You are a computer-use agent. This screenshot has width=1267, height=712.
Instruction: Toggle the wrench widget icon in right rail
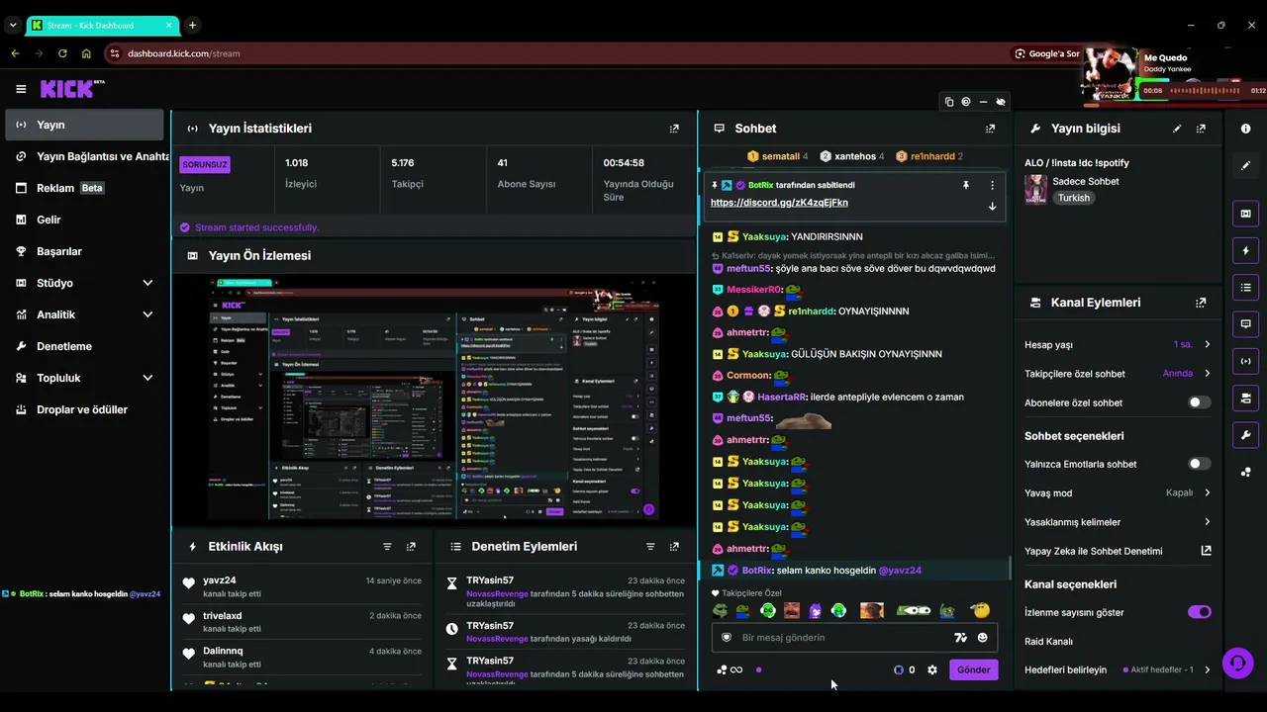(1245, 435)
